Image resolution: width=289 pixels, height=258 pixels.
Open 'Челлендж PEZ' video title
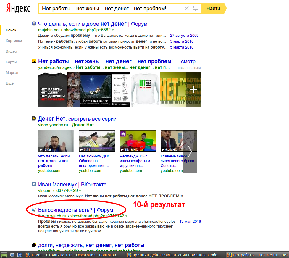(135, 161)
